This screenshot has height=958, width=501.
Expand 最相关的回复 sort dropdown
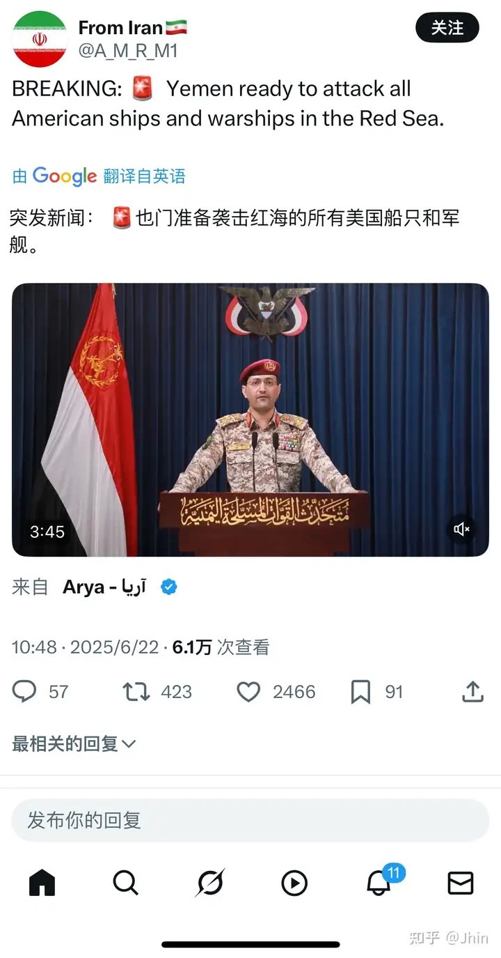pyautogui.click(x=74, y=743)
